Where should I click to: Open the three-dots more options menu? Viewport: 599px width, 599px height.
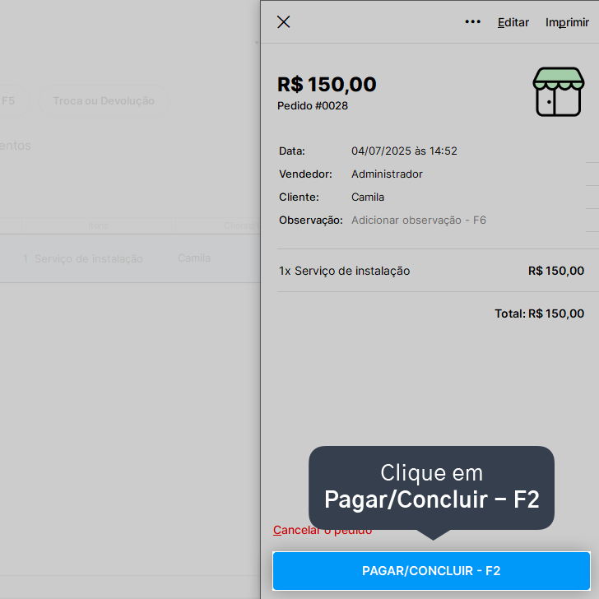[472, 21]
